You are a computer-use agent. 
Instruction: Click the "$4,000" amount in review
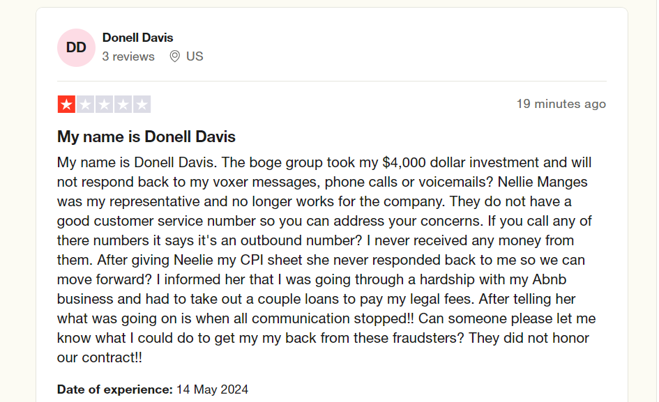click(x=404, y=162)
